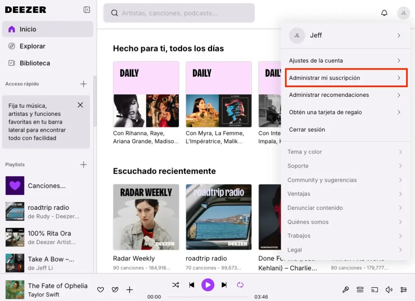The image size is (415, 301).
Task: Open the audio settings equalizer icon
Action: click(x=403, y=290)
